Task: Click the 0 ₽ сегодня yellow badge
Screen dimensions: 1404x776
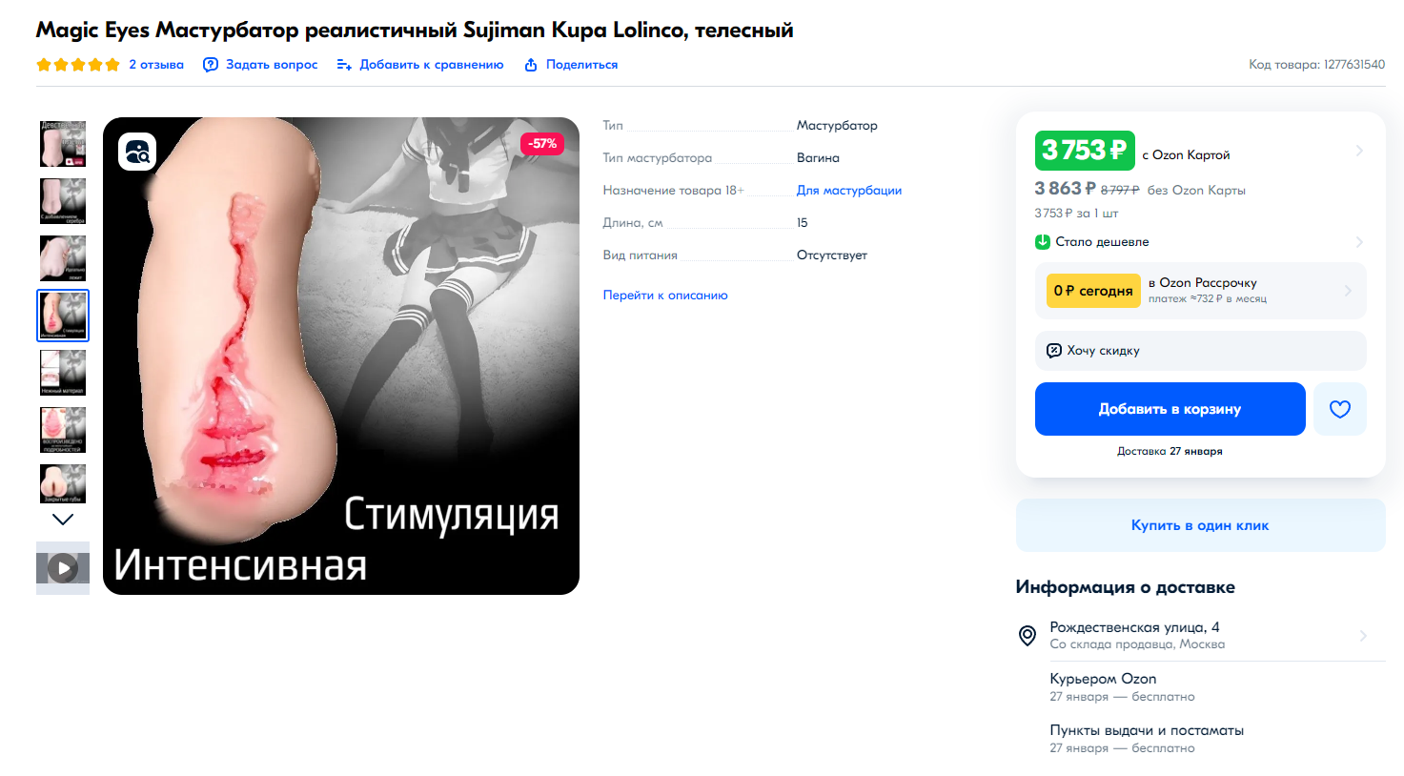Action: point(1093,291)
